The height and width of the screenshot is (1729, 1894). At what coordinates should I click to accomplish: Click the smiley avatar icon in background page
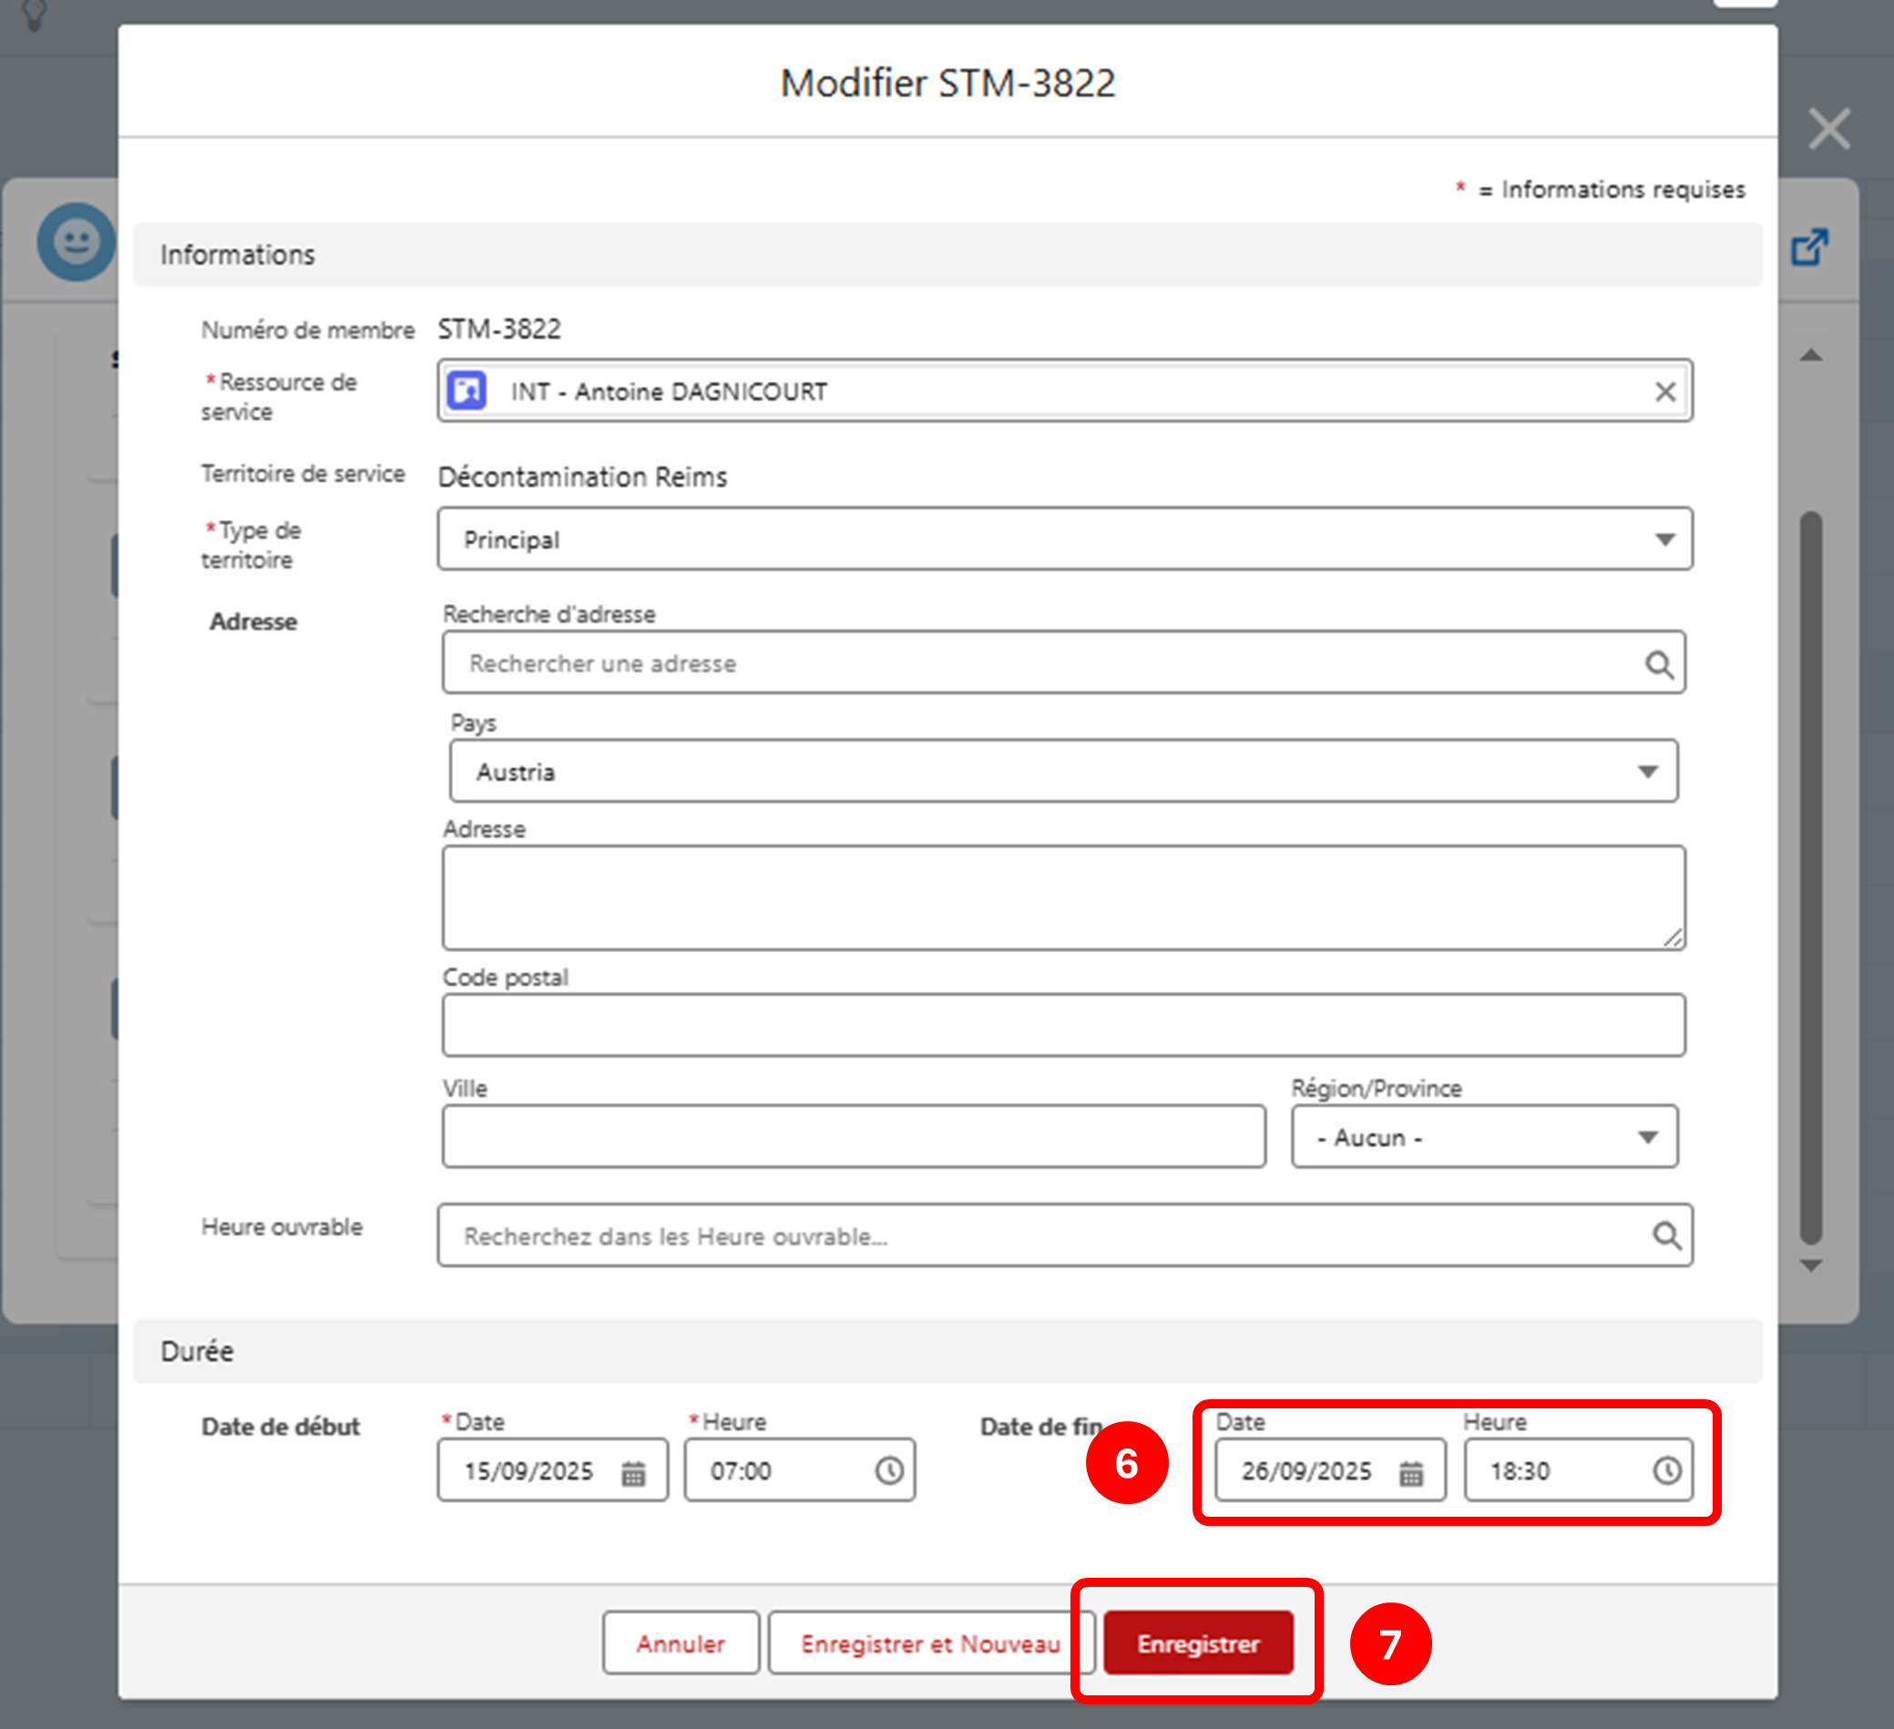tap(77, 241)
